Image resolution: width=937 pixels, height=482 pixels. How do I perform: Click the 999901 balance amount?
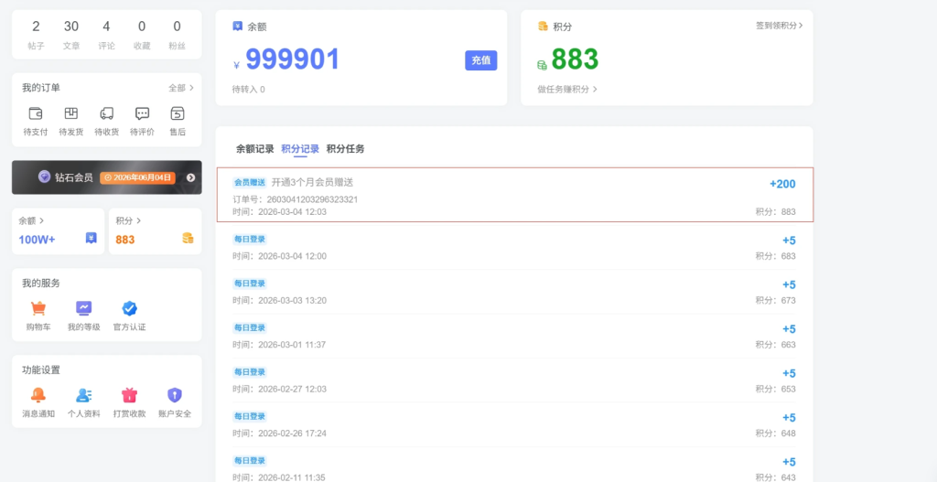[293, 59]
